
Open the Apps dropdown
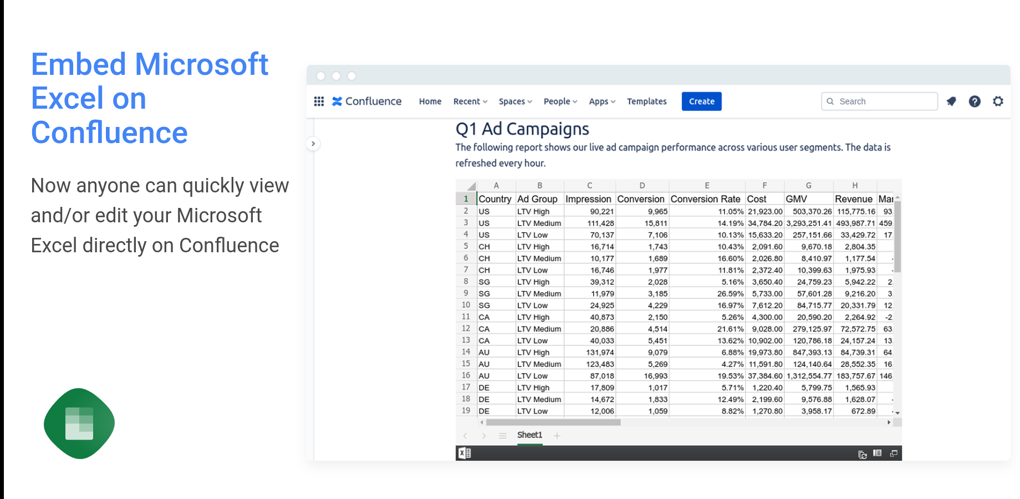[602, 101]
